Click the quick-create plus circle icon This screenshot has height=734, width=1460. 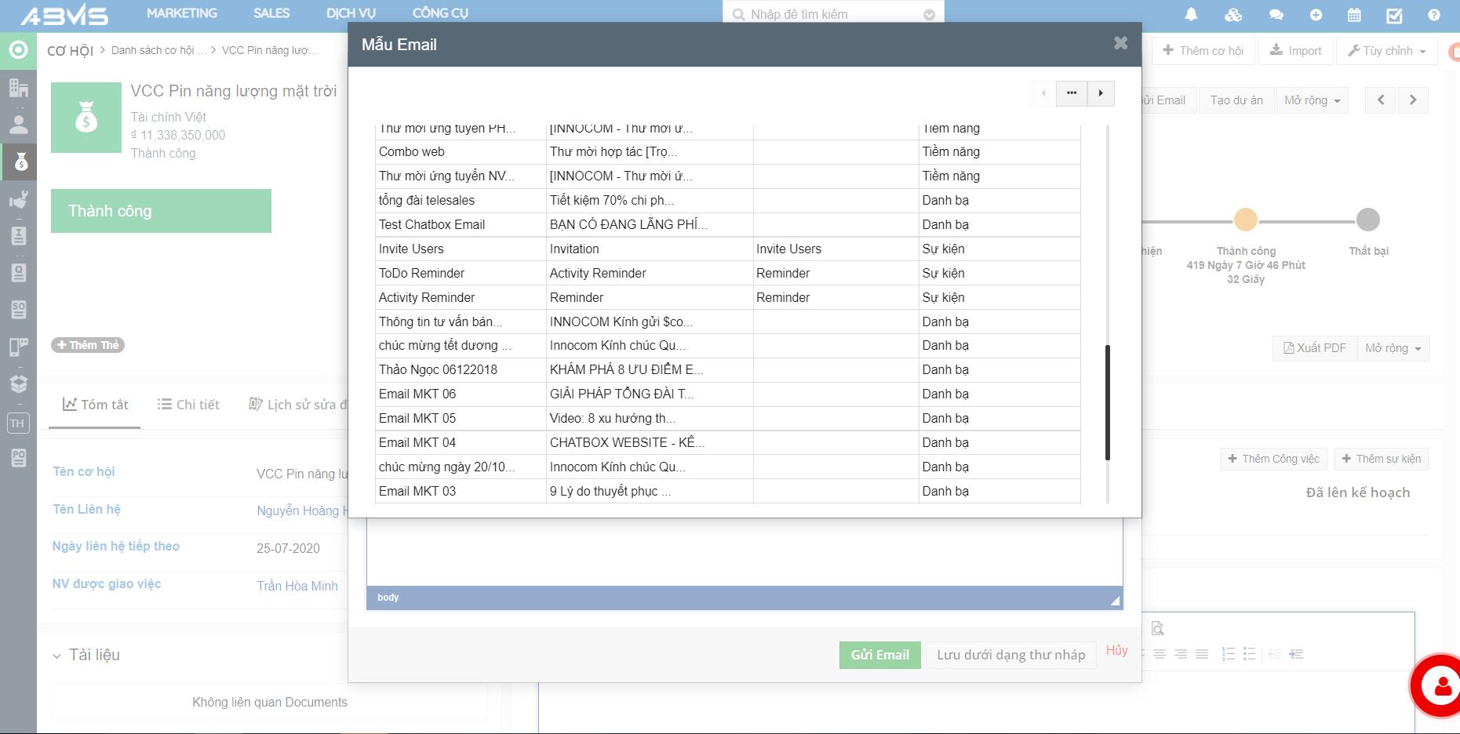[1316, 14]
